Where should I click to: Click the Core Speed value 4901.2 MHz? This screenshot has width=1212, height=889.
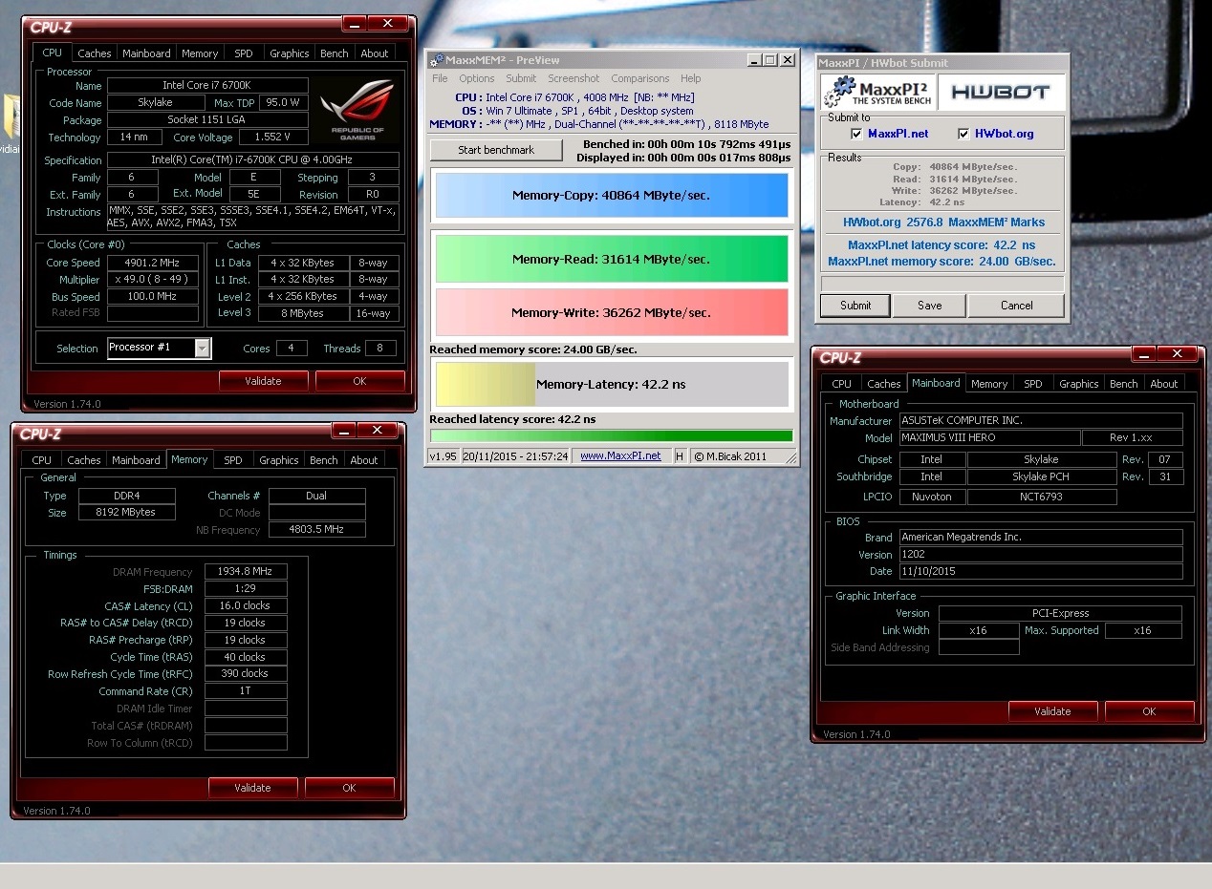[x=153, y=263]
